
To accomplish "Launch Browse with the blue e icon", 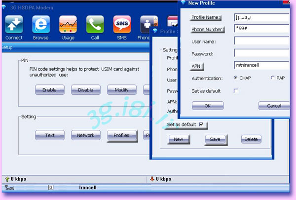I will [x=41, y=24].
